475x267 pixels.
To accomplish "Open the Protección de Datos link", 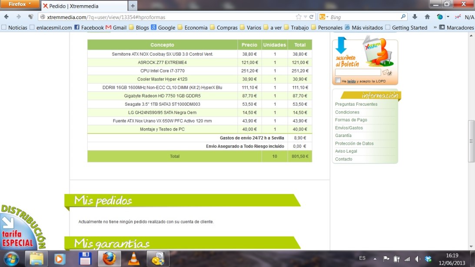I will coord(354,144).
